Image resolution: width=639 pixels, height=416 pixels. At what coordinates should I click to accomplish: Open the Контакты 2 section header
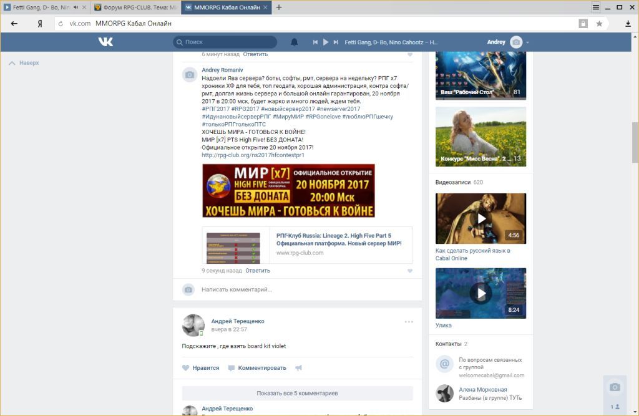(451, 344)
